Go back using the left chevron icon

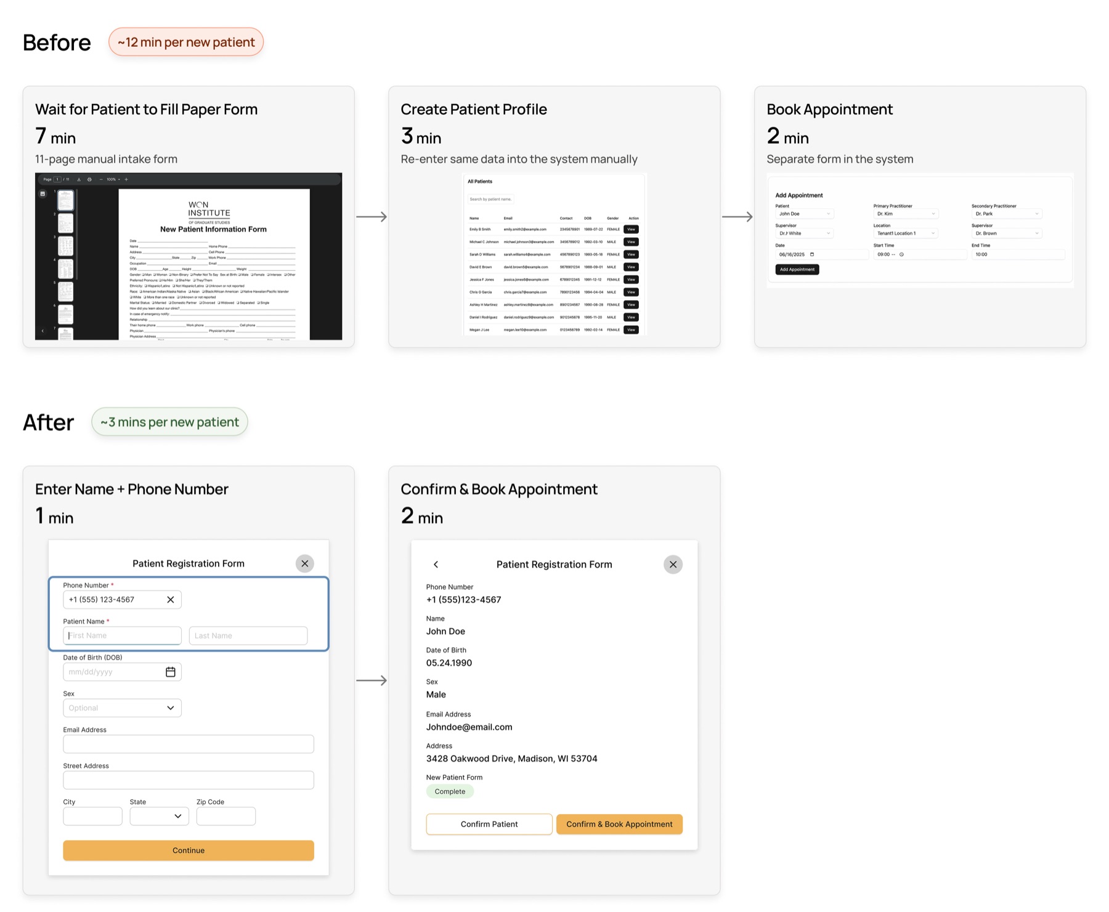(436, 565)
